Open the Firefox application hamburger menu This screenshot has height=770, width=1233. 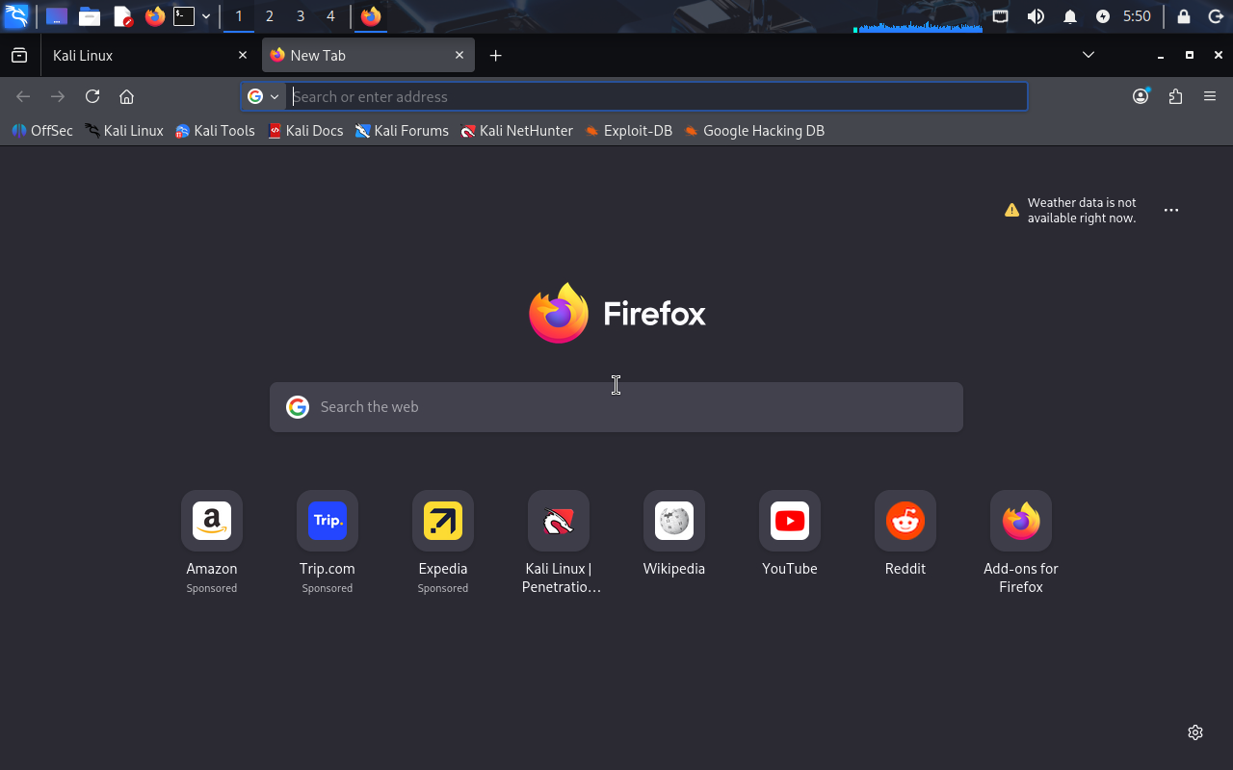pos(1210,96)
